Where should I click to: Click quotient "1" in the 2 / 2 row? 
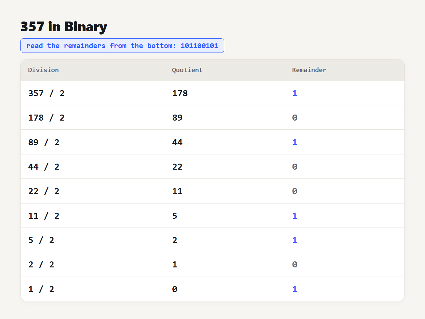click(175, 265)
